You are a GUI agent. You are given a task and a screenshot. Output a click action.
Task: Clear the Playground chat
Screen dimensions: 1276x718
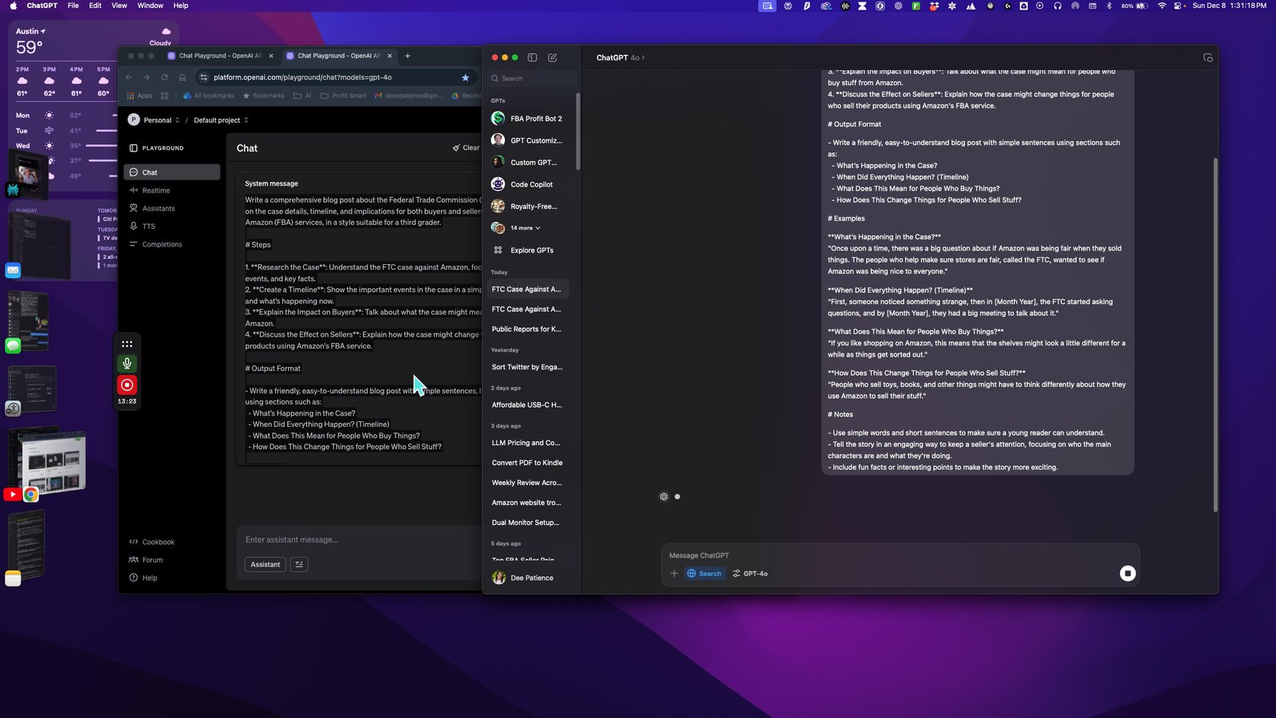pos(467,148)
